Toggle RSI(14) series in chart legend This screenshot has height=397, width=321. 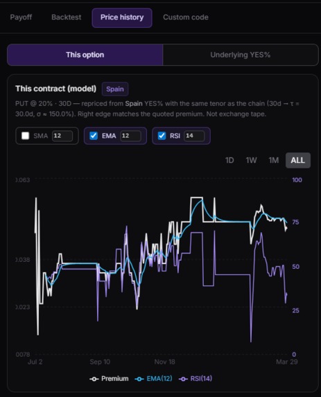196,379
